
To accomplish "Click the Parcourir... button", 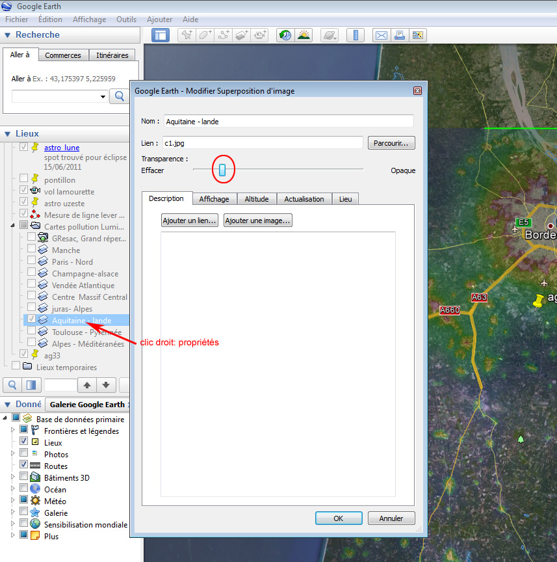I will 391,143.
